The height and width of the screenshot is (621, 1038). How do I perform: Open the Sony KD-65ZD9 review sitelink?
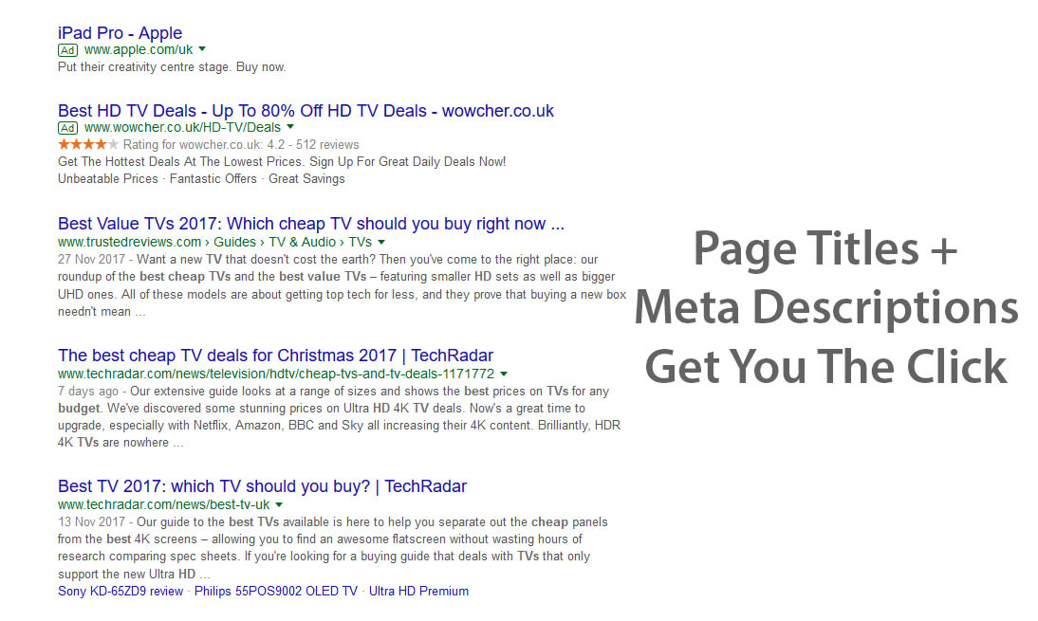coord(120,592)
